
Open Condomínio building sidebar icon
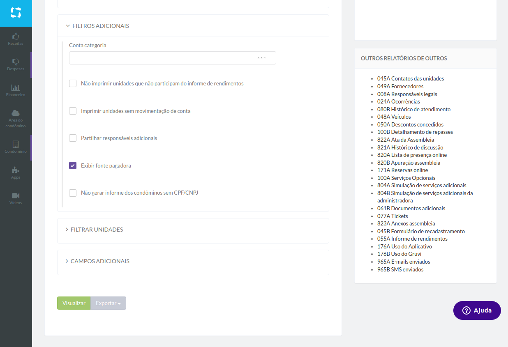[16, 144]
